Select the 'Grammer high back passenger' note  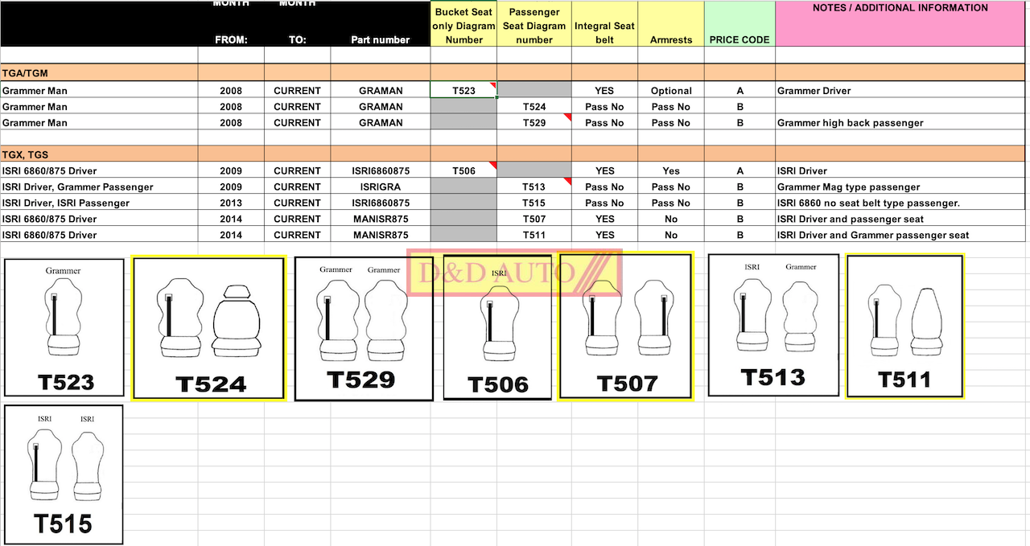(x=900, y=122)
